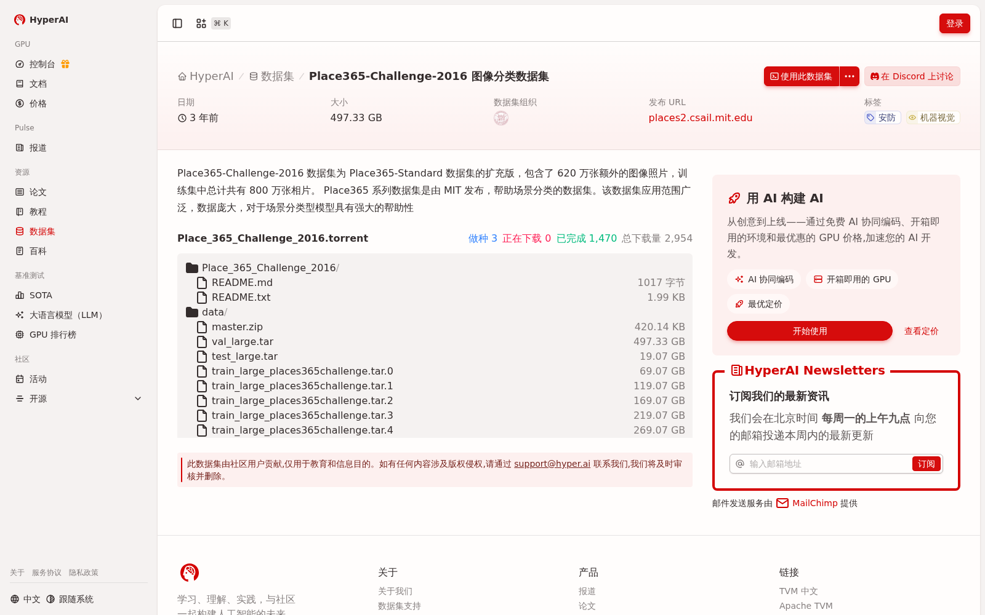Open 隐私政策 link in sidebar footer
985x615 pixels.
coord(84,573)
